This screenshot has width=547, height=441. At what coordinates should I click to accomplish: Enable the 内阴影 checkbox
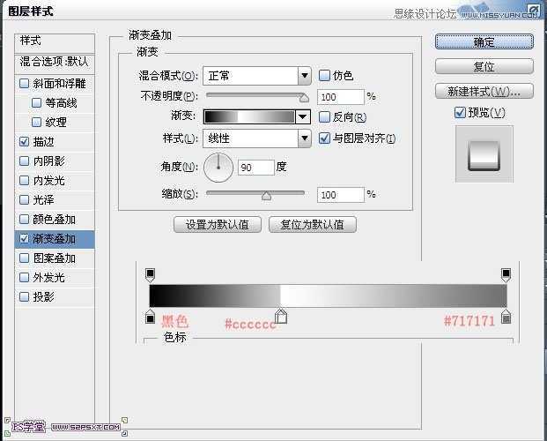(x=24, y=161)
